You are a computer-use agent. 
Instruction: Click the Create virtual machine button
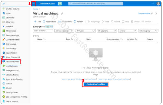tap(96, 84)
